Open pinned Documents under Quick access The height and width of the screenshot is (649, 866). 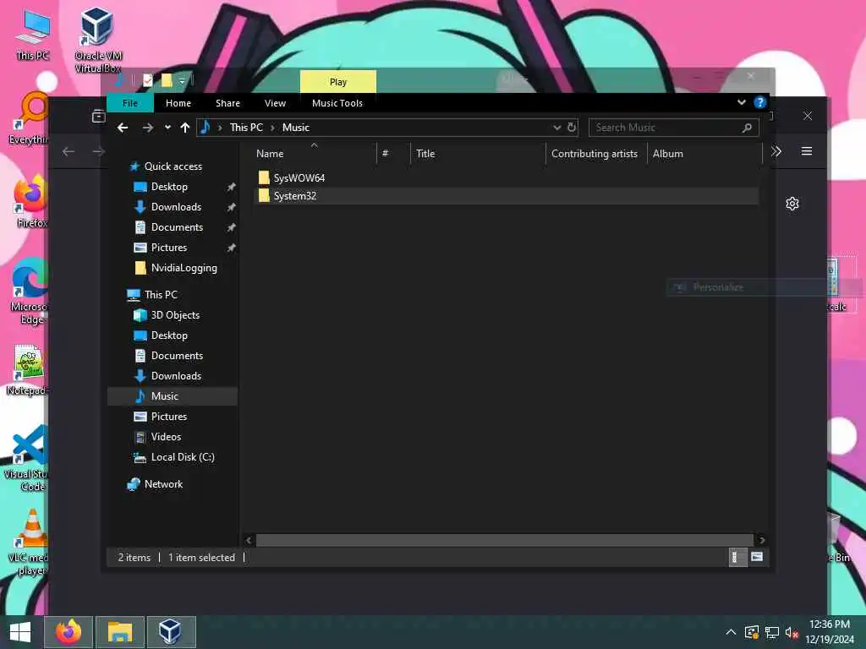coord(177,227)
